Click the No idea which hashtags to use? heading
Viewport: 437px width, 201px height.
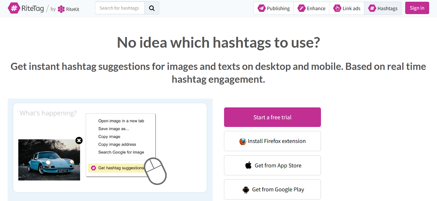click(x=218, y=43)
